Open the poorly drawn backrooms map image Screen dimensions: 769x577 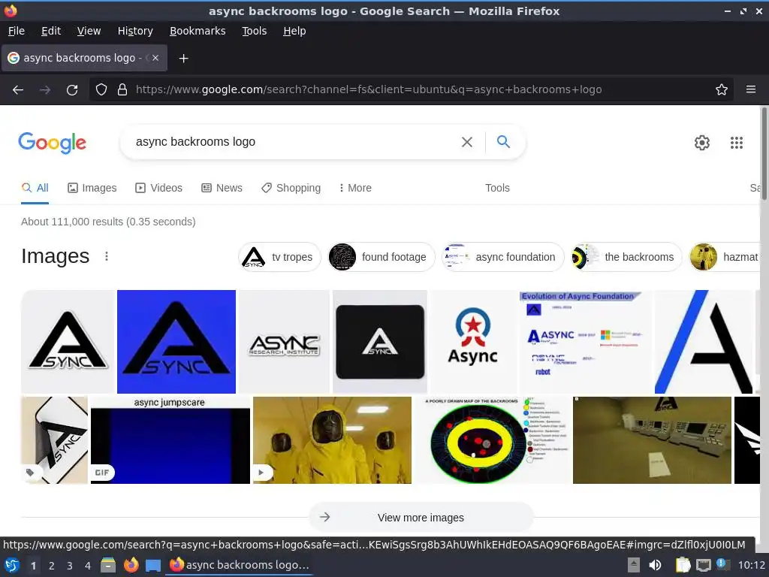click(x=493, y=440)
